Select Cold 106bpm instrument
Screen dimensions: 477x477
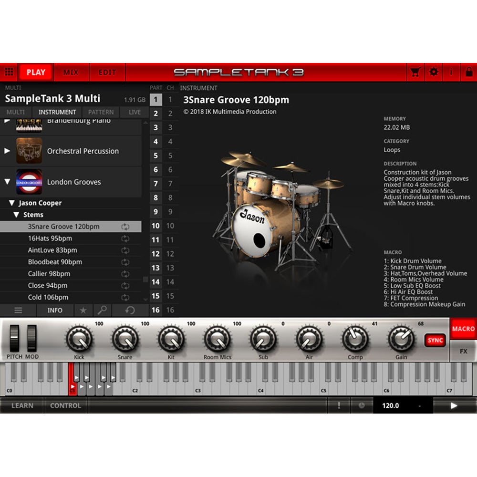71,298
